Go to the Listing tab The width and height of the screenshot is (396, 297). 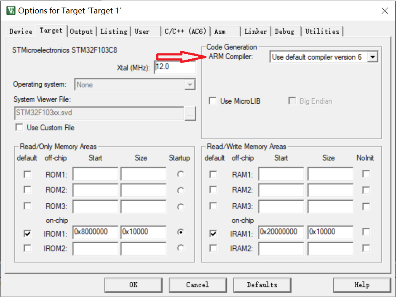click(114, 32)
